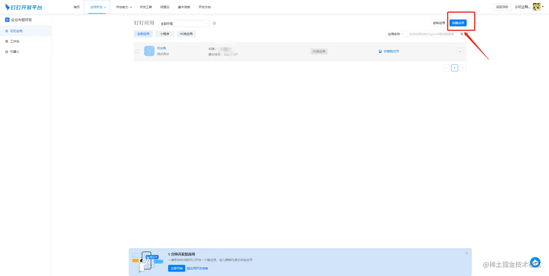The width and height of the screenshot is (549, 276).
Task: Click the 创建酷应用 link
Action: click(389, 52)
